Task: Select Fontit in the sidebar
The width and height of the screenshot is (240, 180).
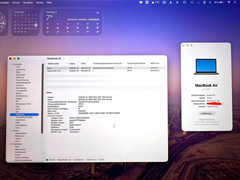Action: pyautogui.click(x=17, y=155)
